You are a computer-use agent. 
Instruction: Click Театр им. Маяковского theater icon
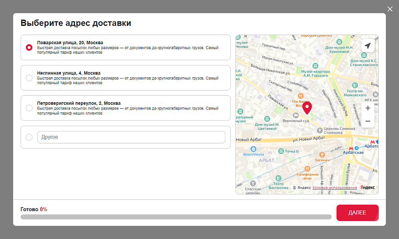click(355, 85)
